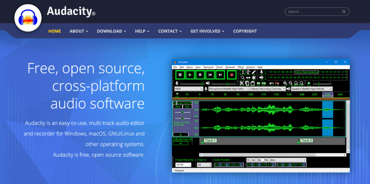The height and width of the screenshot is (184, 370).
Task: Open the MME audio host dropdown
Action: tap(189, 89)
